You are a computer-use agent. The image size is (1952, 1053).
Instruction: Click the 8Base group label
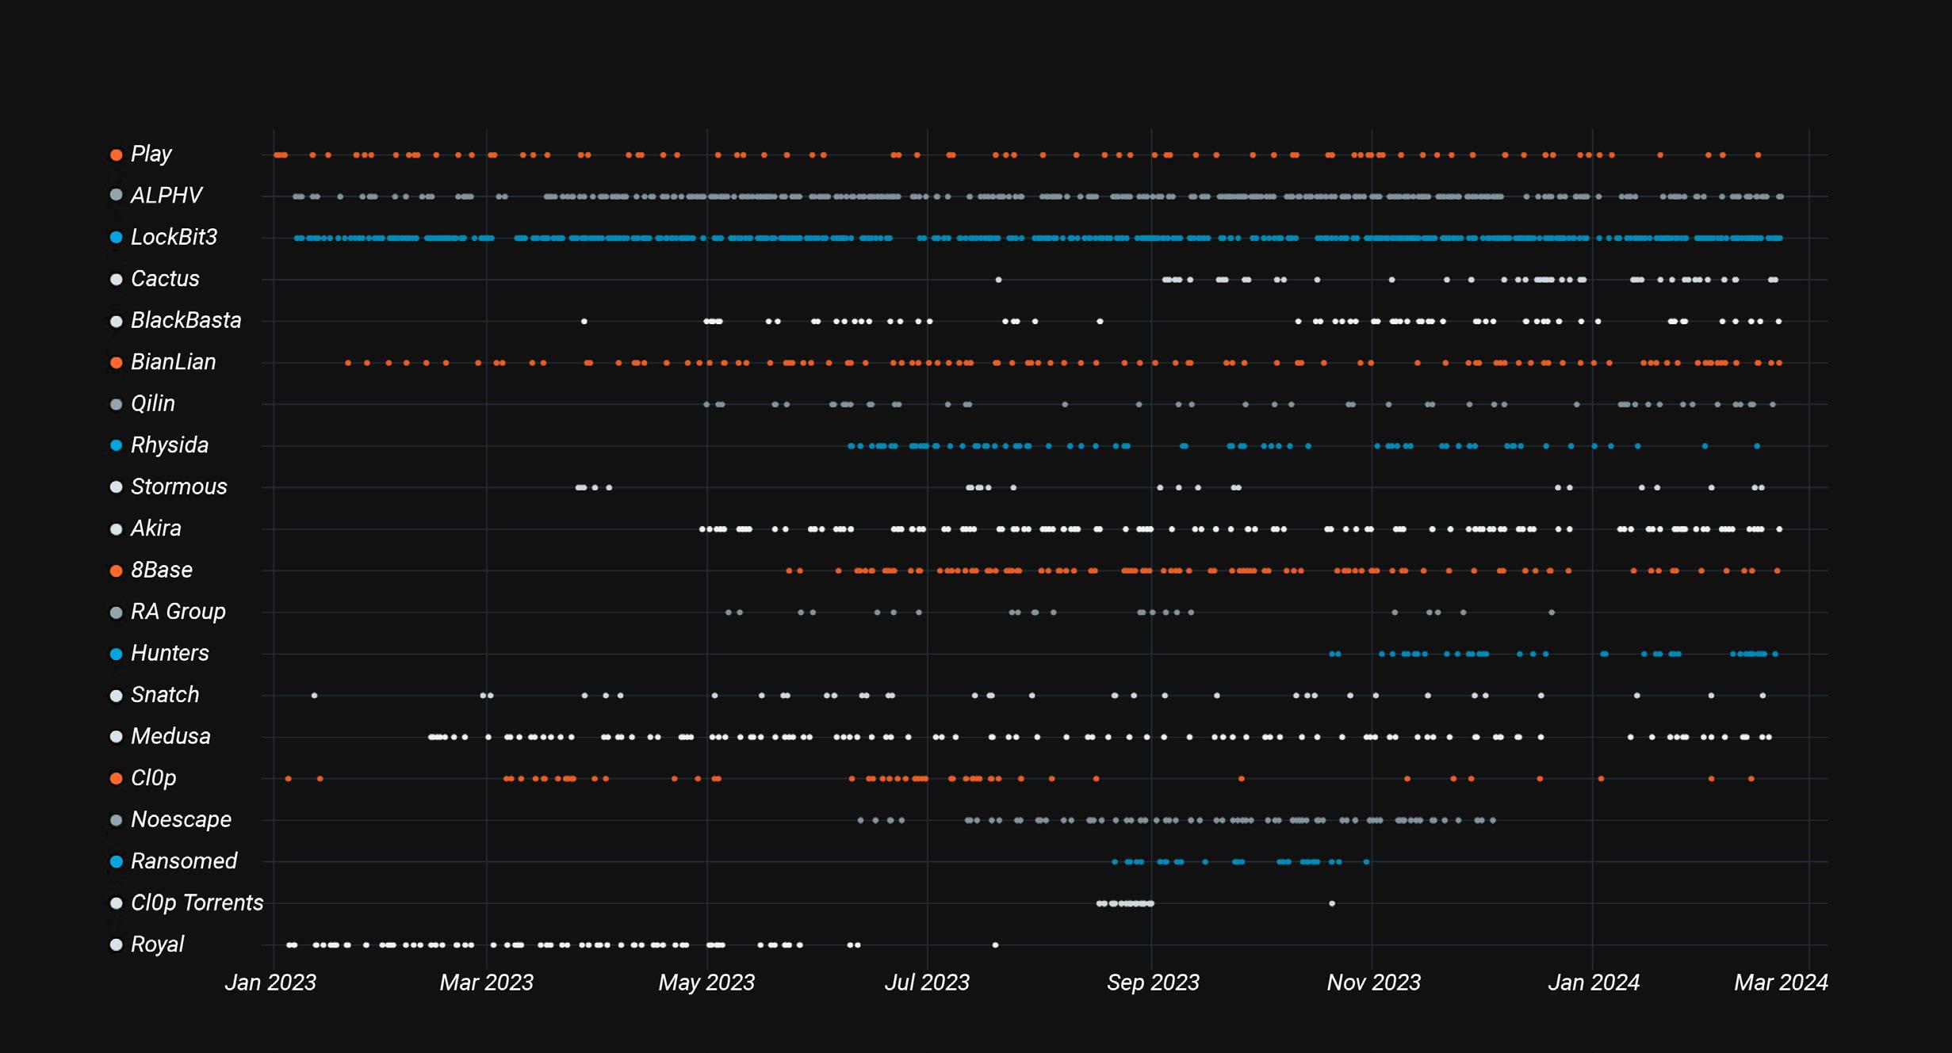coord(161,570)
